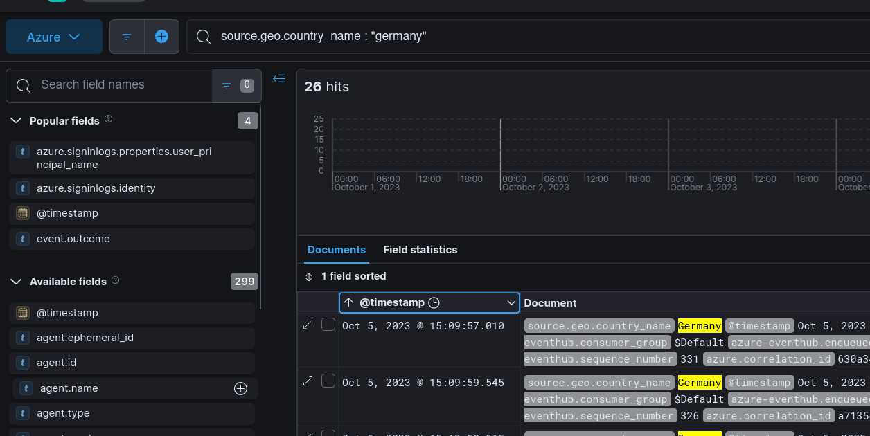Click the filter by type icon
This screenshot has width=870, height=436.
pyautogui.click(x=236, y=86)
